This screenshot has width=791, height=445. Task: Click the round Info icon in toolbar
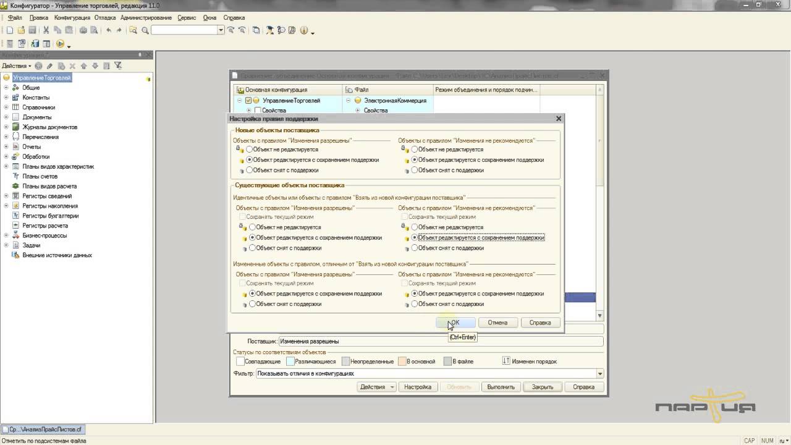point(303,30)
